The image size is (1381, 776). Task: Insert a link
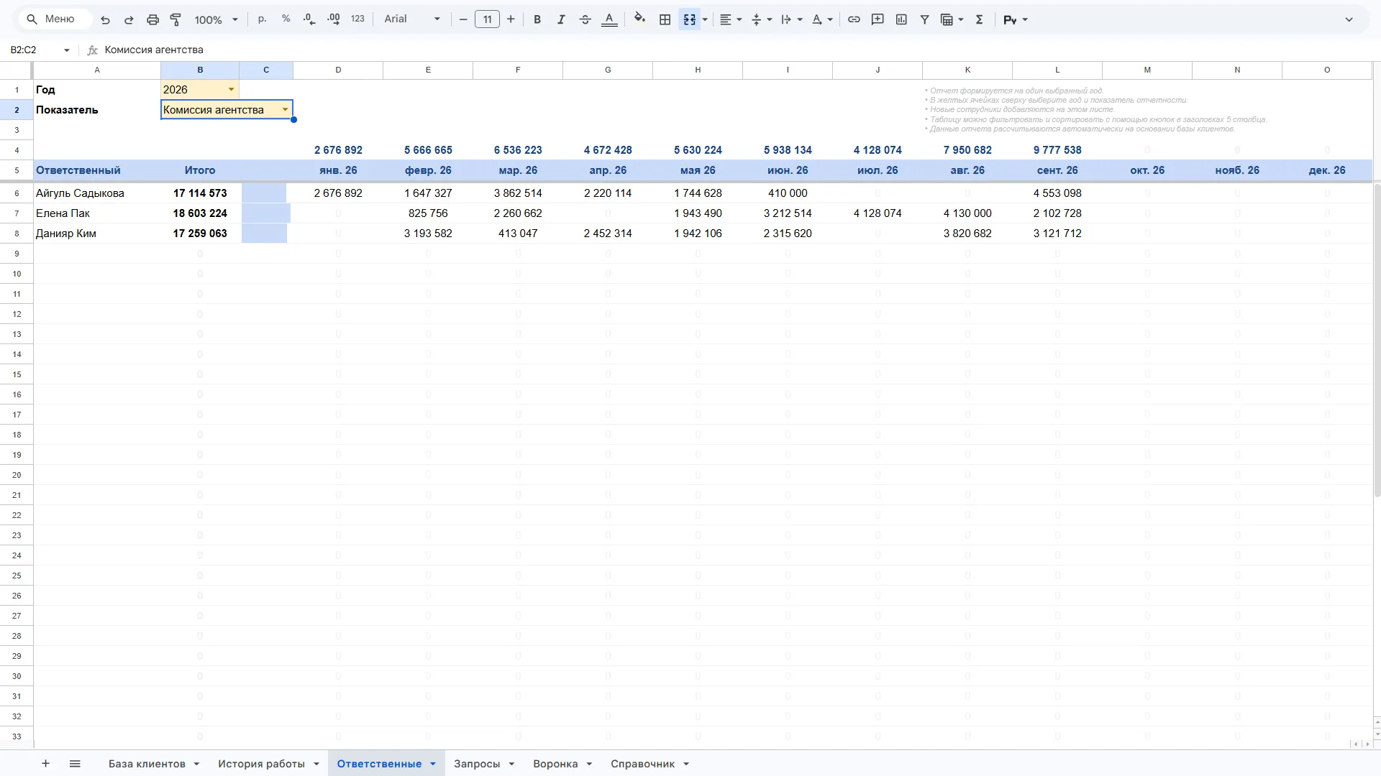[854, 19]
